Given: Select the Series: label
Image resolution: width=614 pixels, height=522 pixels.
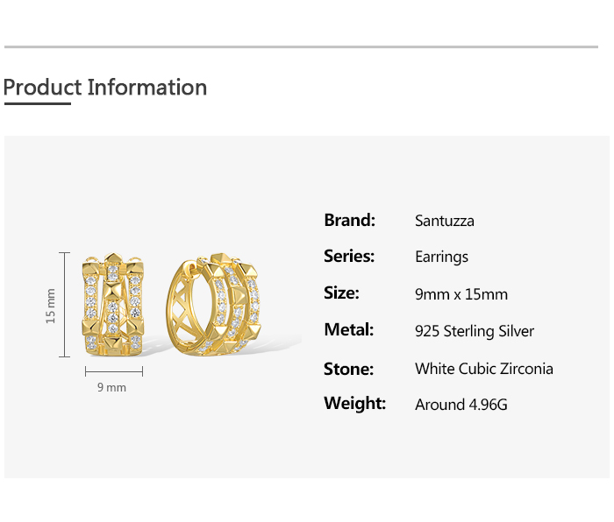Looking at the screenshot, I should pos(349,256).
